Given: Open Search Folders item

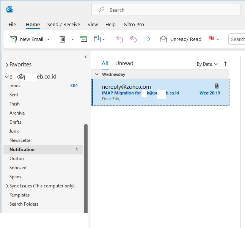Looking at the screenshot, I should tap(43, 204).
